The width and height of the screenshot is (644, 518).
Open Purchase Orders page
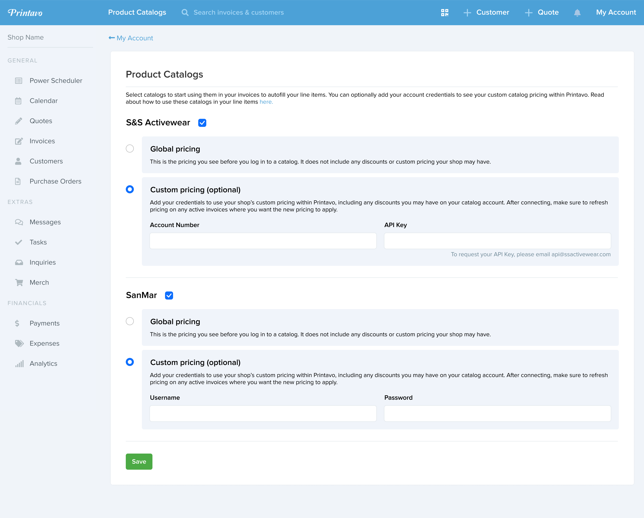56,181
